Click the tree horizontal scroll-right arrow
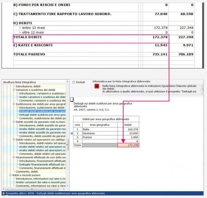Screen dimensions: 207x198 click(x=64, y=189)
